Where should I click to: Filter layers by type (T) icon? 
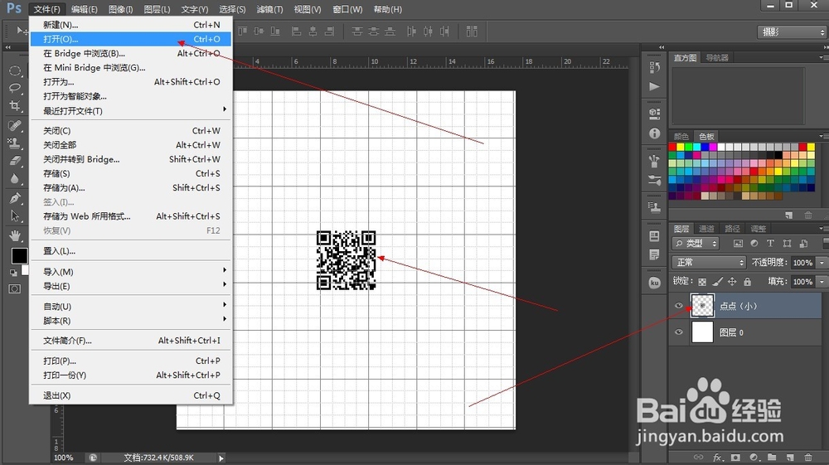coord(770,244)
